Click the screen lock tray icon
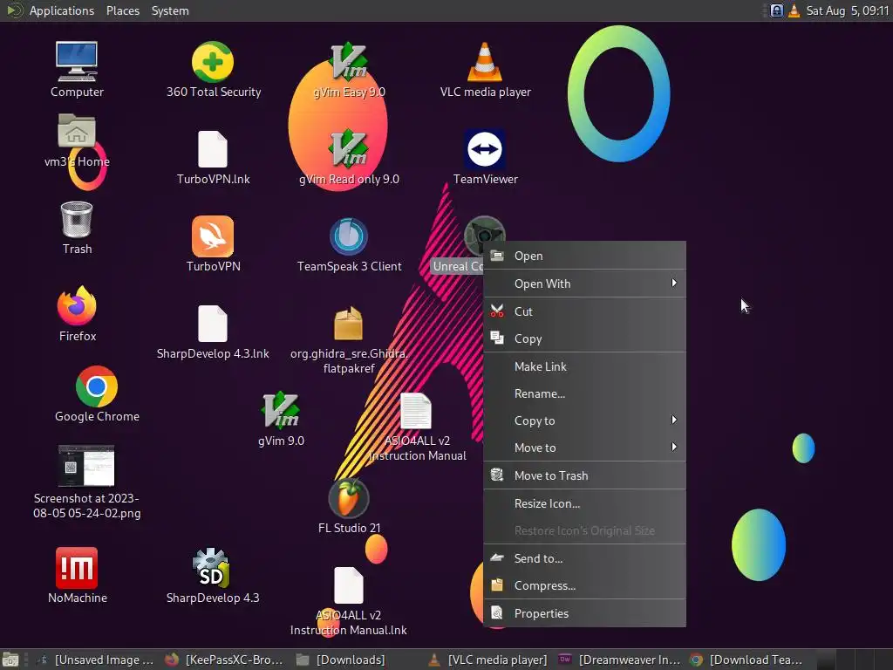 (x=776, y=10)
